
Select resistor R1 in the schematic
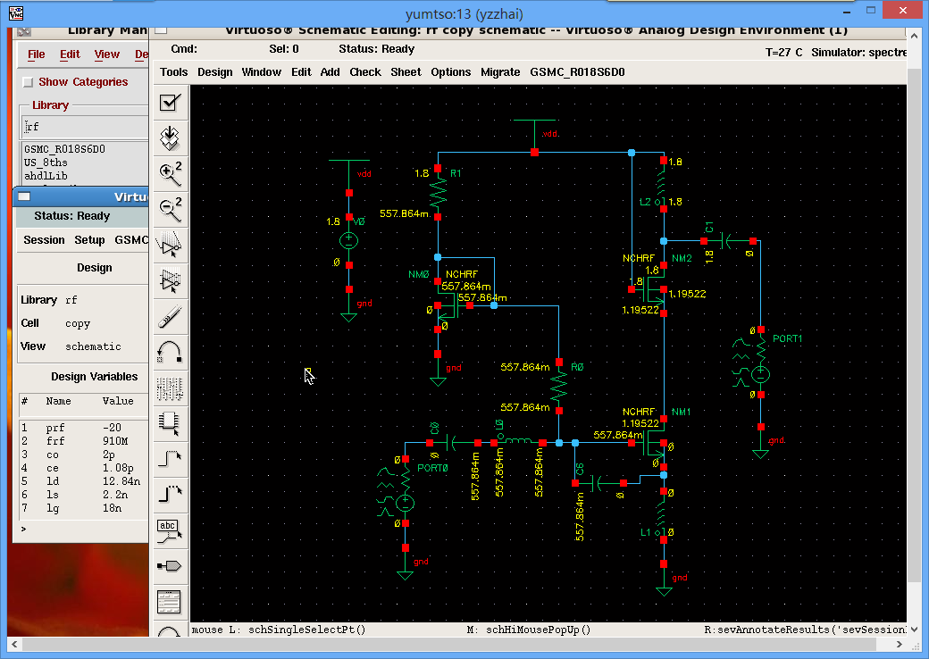[438, 193]
